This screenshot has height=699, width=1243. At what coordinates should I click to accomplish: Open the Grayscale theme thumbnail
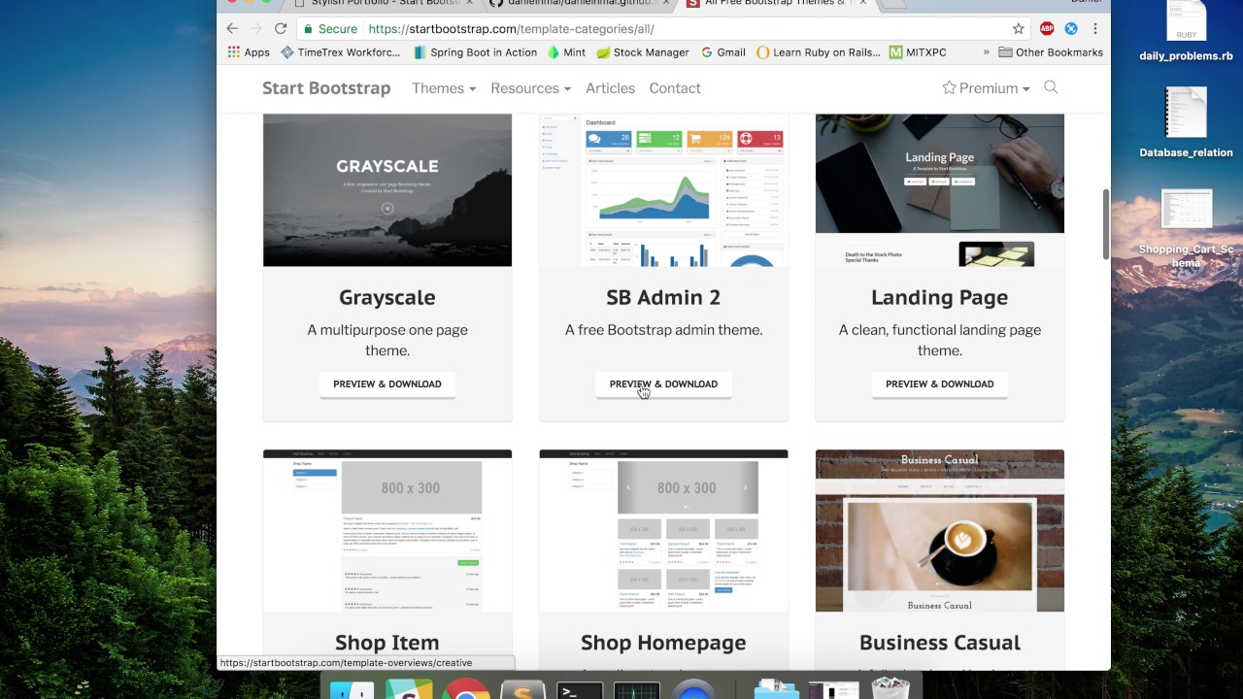click(387, 190)
